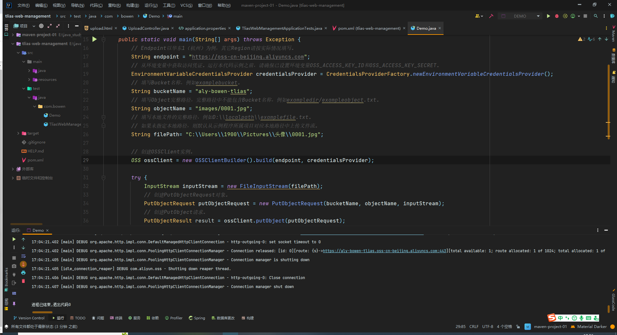The image size is (617, 335).
Task: Clear console output with the trash icon
Action: coord(23,281)
